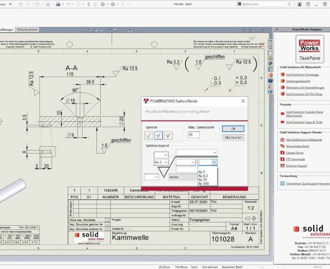Click the help question mark icon
The image size is (330, 269).
(308, 4)
